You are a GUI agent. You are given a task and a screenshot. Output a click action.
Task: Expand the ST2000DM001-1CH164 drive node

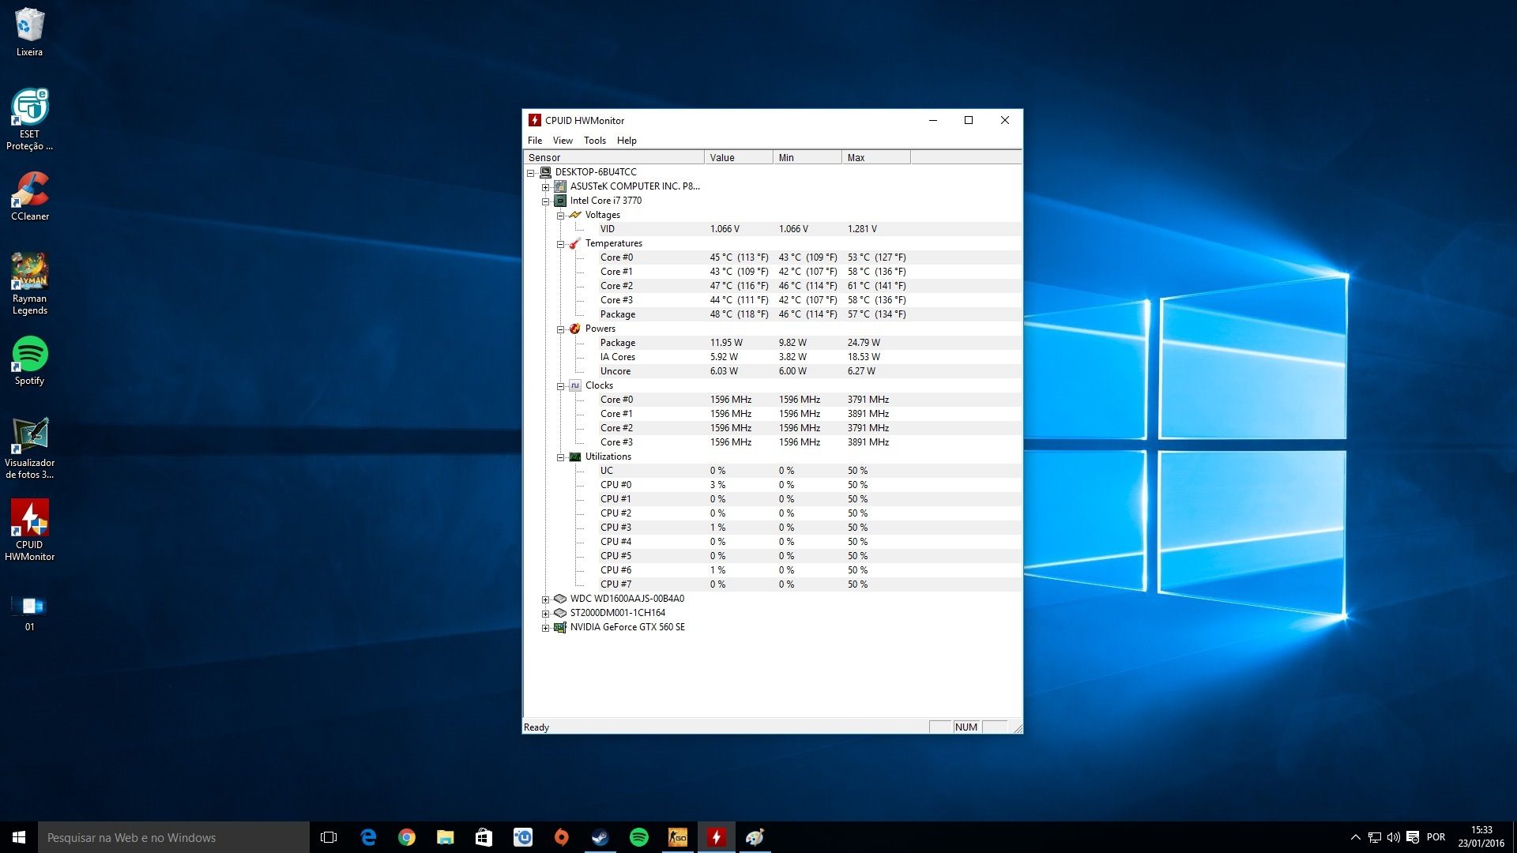click(x=545, y=614)
